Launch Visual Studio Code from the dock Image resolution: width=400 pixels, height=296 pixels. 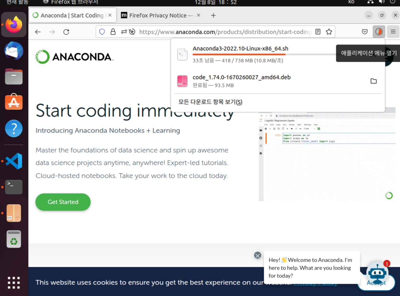(14, 161)
